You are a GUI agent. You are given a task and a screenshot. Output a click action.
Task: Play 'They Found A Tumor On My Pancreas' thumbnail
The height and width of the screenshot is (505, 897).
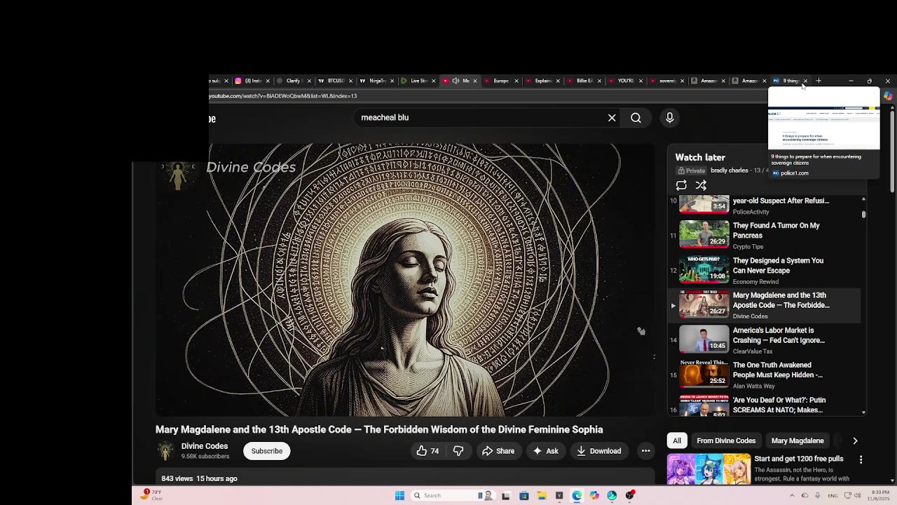[x=704, y=234]
